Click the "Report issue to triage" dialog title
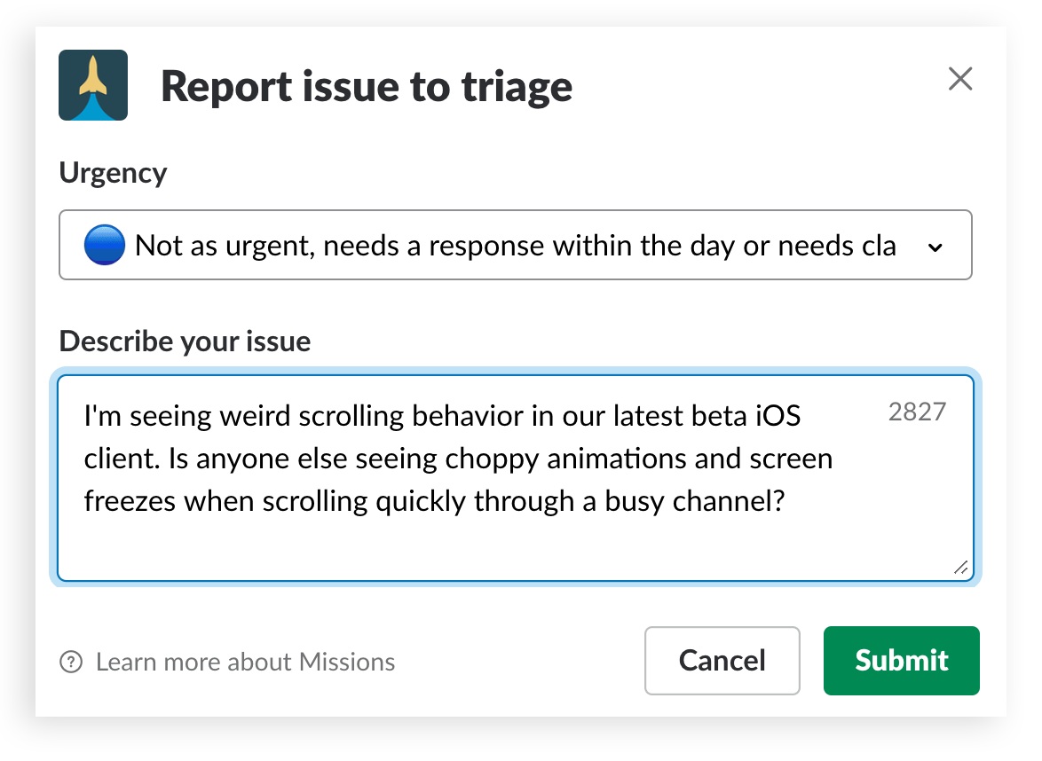Viewport: 1042px width, 761px height. [x=366, y=86]
